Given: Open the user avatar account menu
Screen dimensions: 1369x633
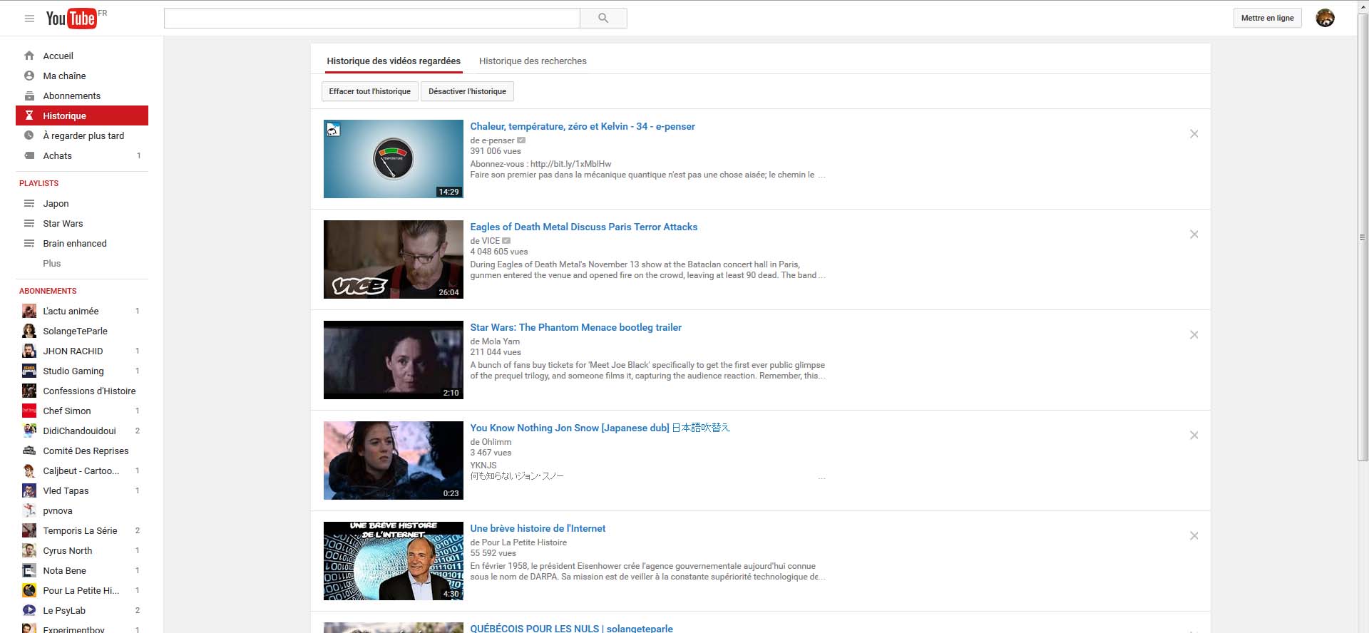Looking at the screenshot, I should click(x=1325, y=19).
